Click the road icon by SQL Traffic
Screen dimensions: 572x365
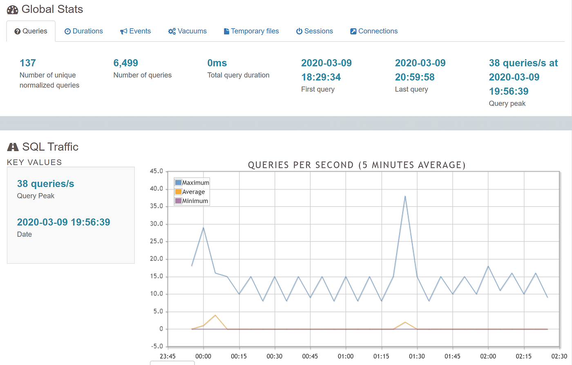(13, 147)
